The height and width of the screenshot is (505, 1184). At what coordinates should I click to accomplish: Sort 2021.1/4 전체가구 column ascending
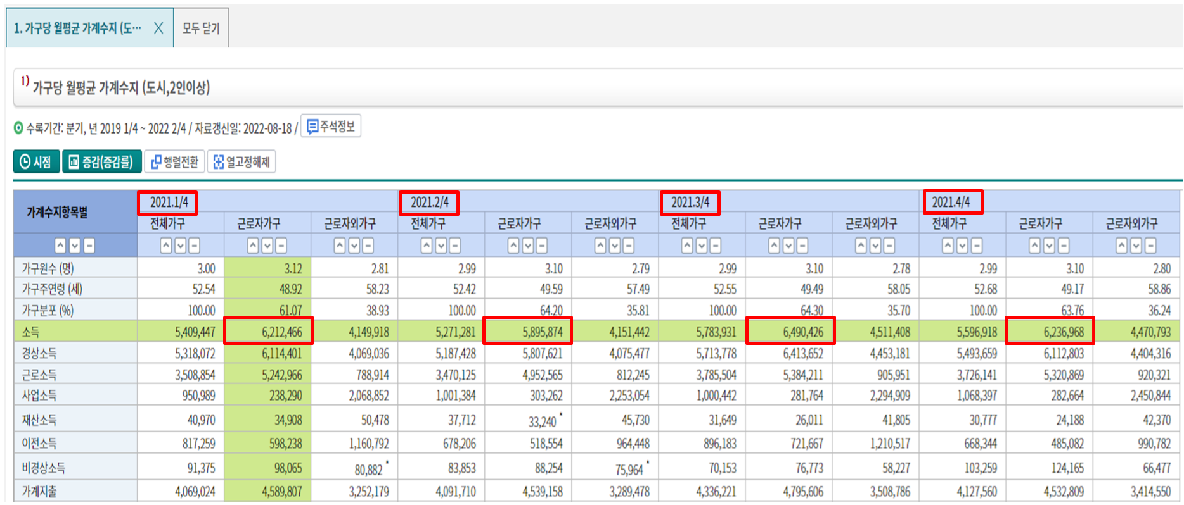point(166,246)
